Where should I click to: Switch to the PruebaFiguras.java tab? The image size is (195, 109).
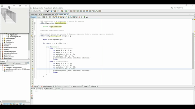pyautogui.click(x=48, y=15)
